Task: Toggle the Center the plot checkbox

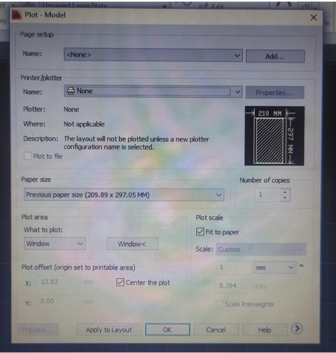Action: 120,282
